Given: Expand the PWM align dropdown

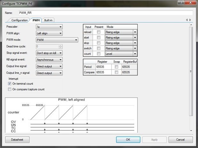Looking at the screenshot, I should [49, 33].
